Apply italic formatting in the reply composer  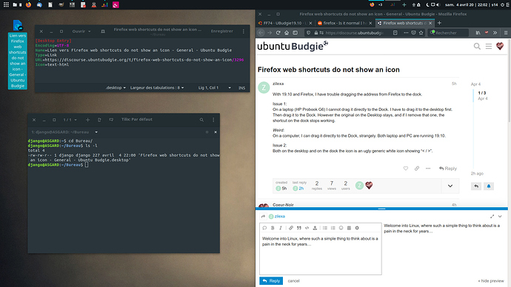(281, 228)
